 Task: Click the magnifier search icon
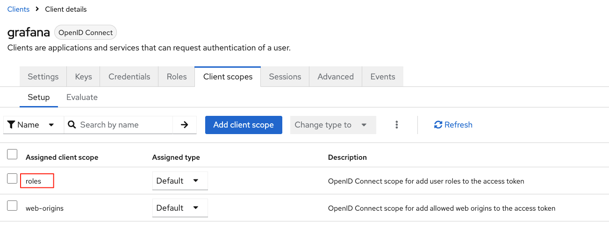[x=72, y=125]
